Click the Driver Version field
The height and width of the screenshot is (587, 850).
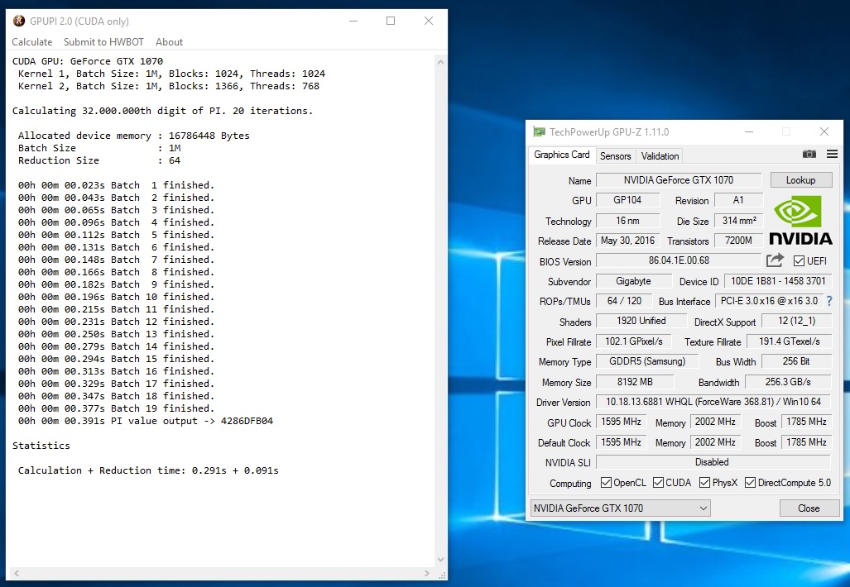click(713, 402)
